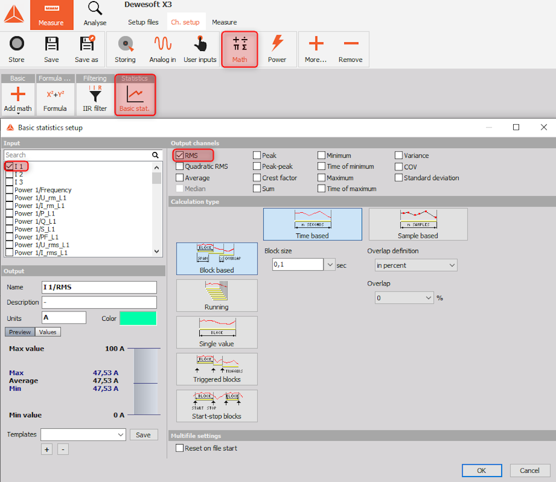
Task: Click the remove template minus button
Action: (x=63, y=449)
